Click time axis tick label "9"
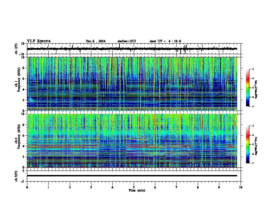 219,187
